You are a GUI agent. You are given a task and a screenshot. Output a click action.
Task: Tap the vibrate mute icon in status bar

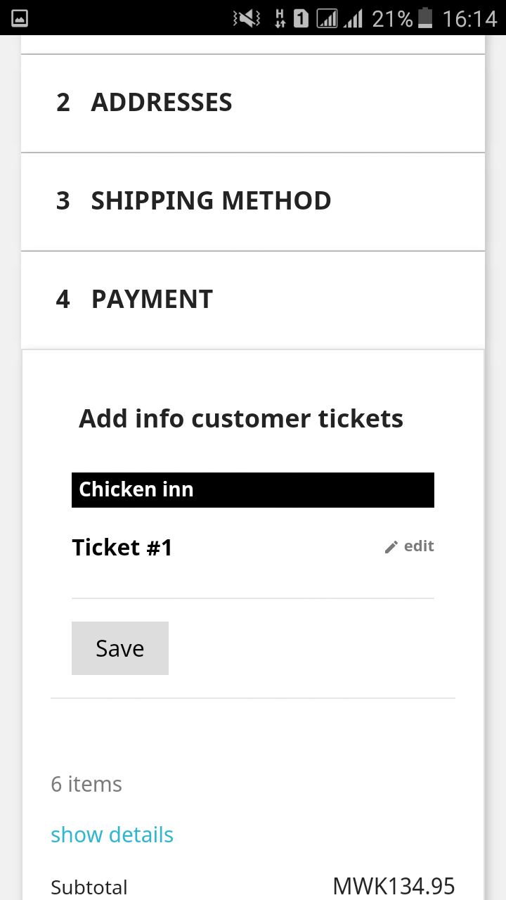(x=247, y=18)
